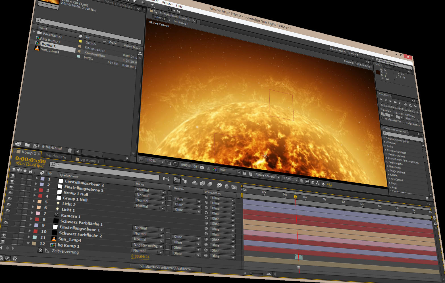
Task: Click the label color of layer 7
Action: (38, 213)
